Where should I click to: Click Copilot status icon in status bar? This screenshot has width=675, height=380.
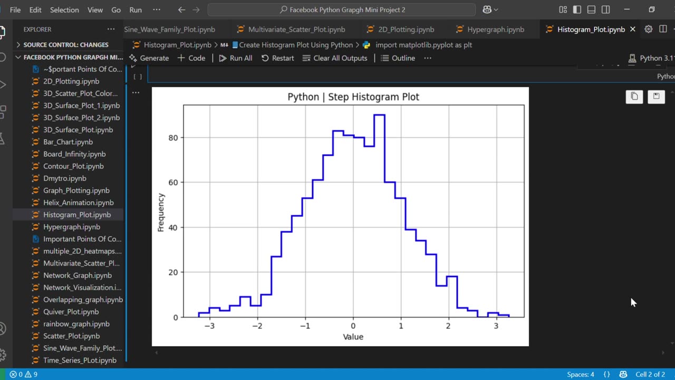pos(623,374)
